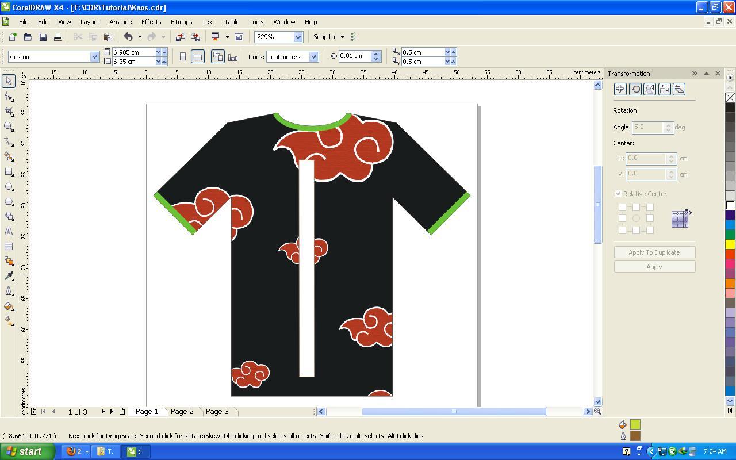Screen dimensions: 736x460
Task: Select middle-left anchor point checkbox
Action: [x=622, y=218]
